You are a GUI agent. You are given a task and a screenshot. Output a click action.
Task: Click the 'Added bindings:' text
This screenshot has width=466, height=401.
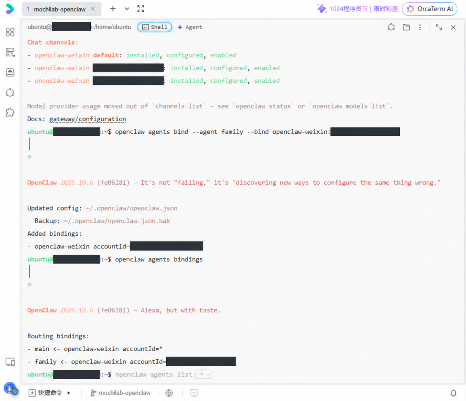pyautogui.click(x=54, y=234)
